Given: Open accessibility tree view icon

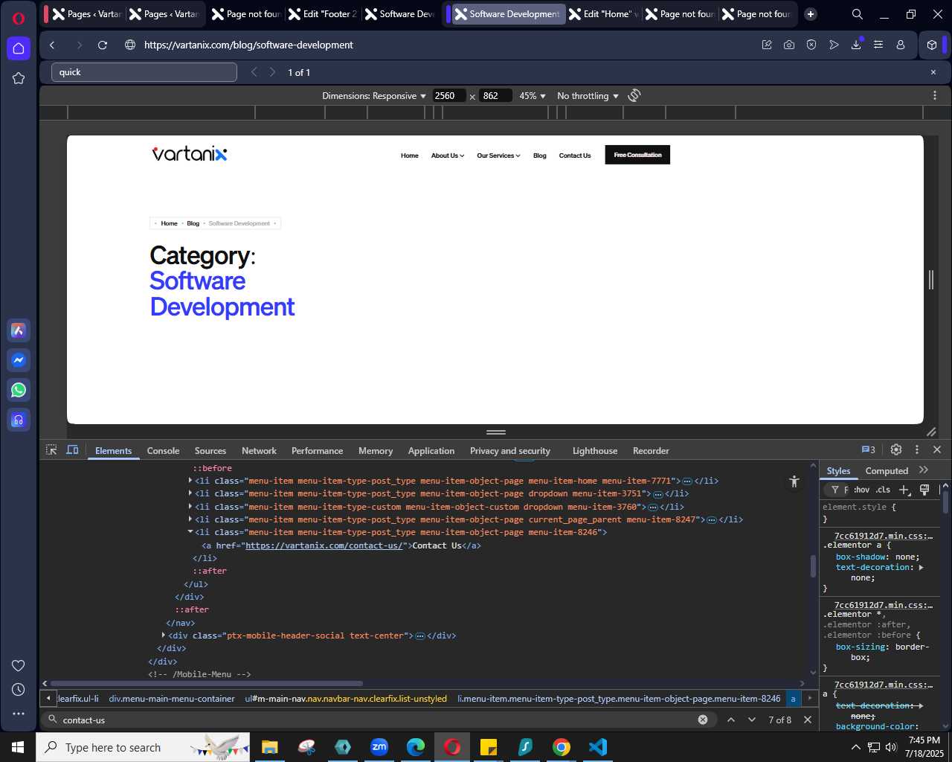Looking at the screenshot, I should pos(794,481).
